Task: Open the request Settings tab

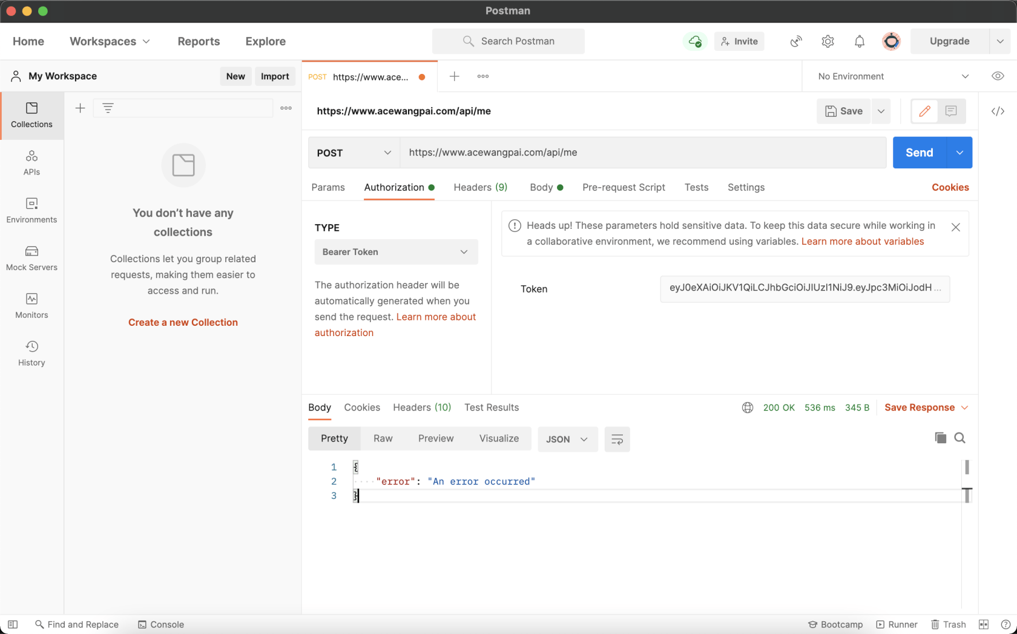Action: pyautogui.click(x=746, y=188)
